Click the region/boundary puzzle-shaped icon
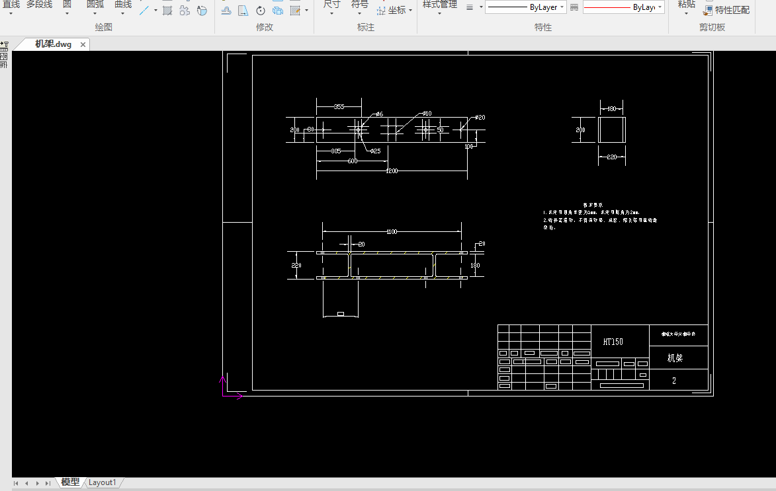 [x=185, y=11]
